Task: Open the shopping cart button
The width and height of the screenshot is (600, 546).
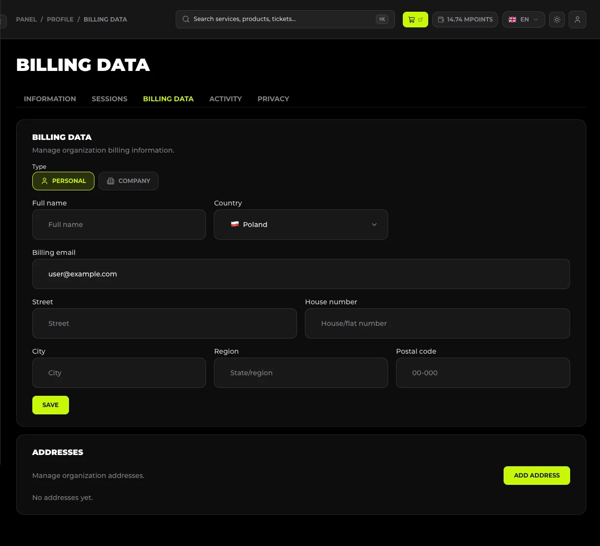Action: click(415, 20)
